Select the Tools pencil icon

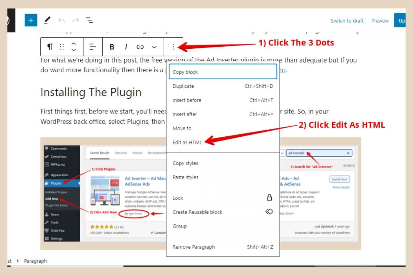click(47, 20)
